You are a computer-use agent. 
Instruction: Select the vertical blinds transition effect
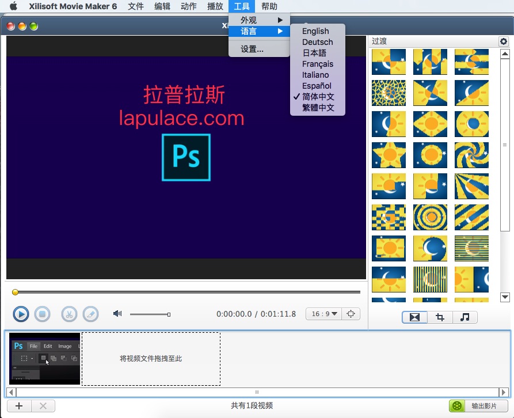pyautogui.click(x=430, y=280)
